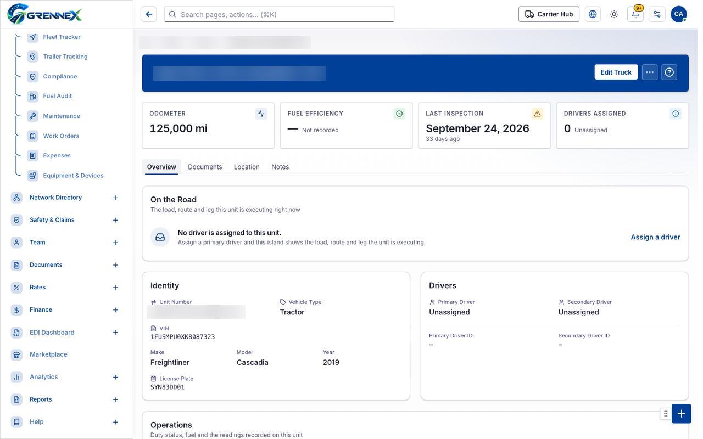Screen dimensions: 703x439
Task: Click the Expenses receipt icon
Action: click(33, 155)
